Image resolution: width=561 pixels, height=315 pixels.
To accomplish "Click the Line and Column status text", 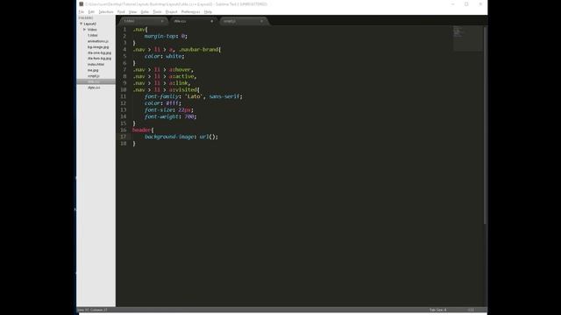I will coord(92,310).
